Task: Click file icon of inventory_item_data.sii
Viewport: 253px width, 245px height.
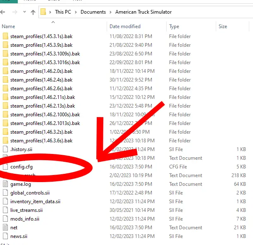Action: pyautogui.click(x=5, y=202)
